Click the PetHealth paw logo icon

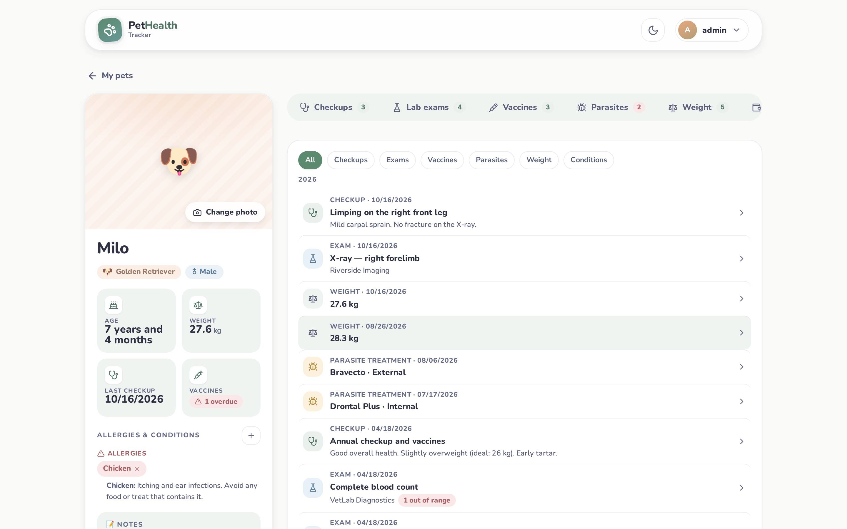pos(110,30)
